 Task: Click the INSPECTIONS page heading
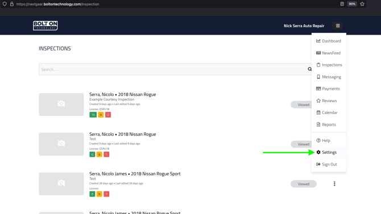(55, 48)
